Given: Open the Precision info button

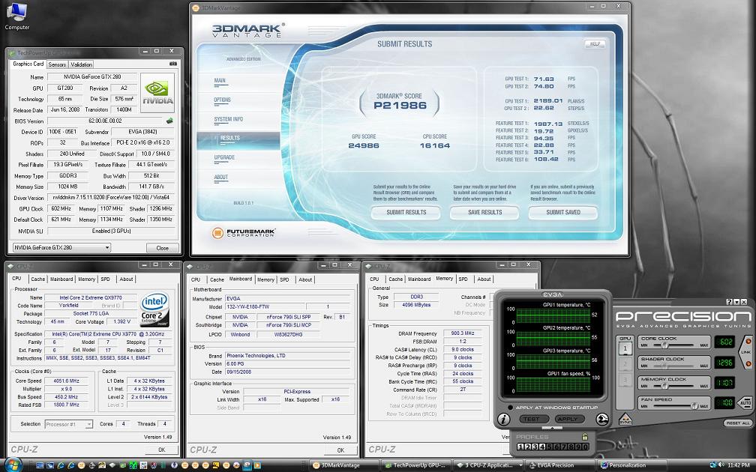Looking at the screenshot, I should click(x=503, y=419).
